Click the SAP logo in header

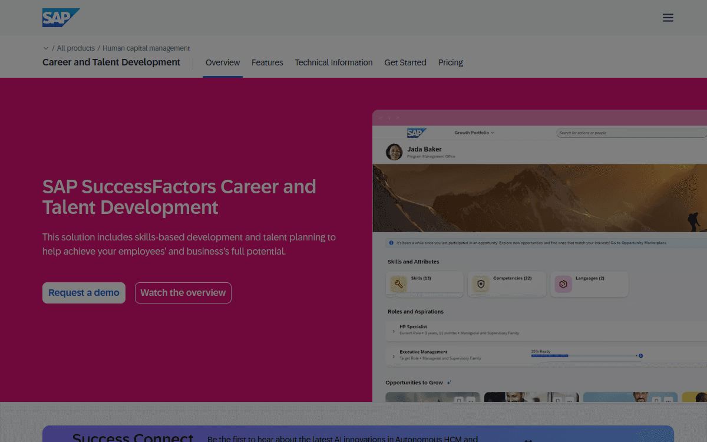(x=61, y=18)
